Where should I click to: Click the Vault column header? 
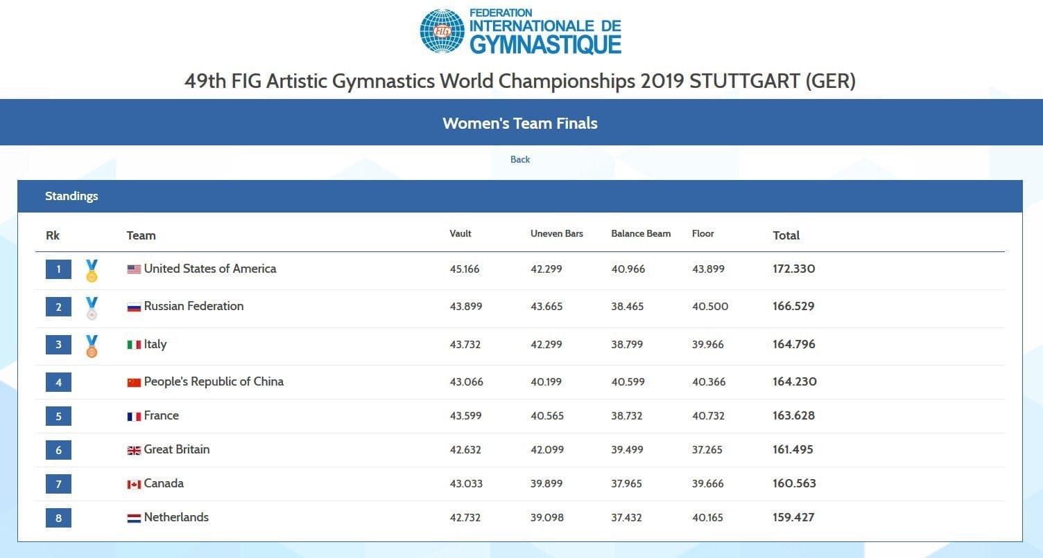pyautogui.click(x=460, y=233)
